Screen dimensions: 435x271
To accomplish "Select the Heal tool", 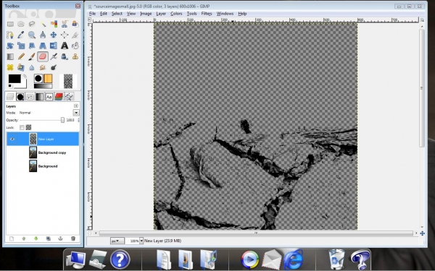I will pyautogui.click(x=10, y=67).
